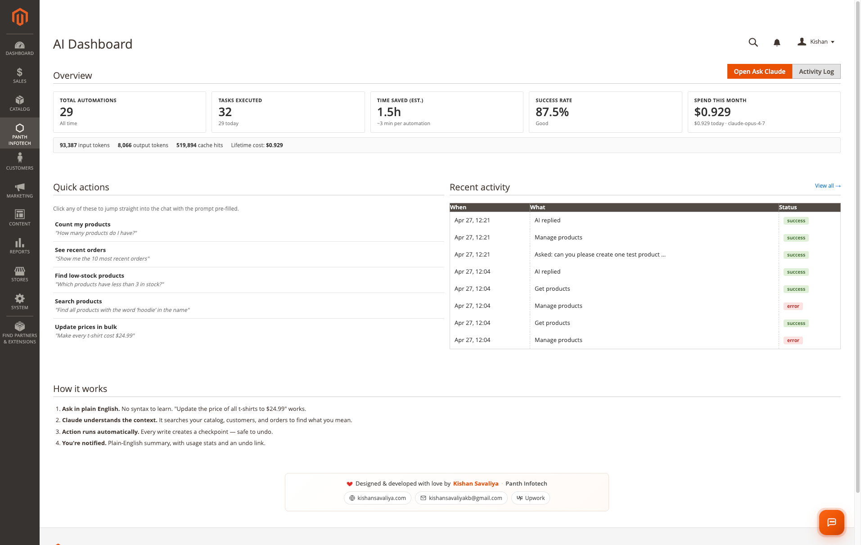Click the '519,894 cache hits' stat
This screenshot has width=861, height=545.
199,145
